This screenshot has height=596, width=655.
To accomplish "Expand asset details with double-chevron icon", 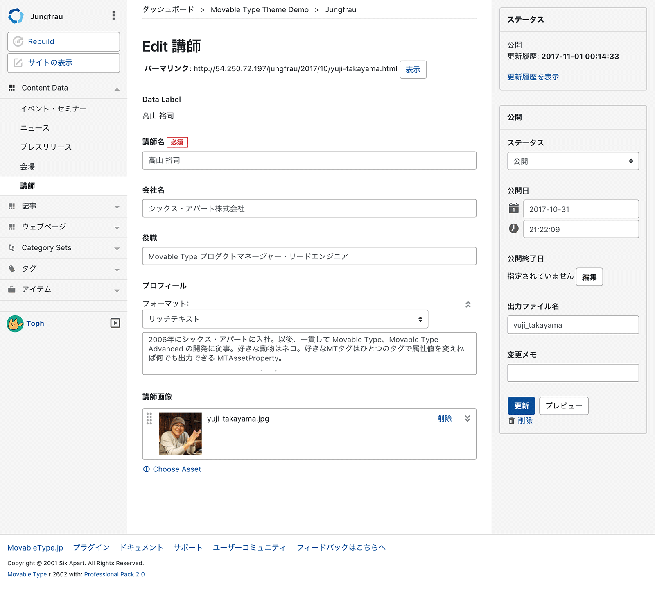I will (x=468, y=418).
